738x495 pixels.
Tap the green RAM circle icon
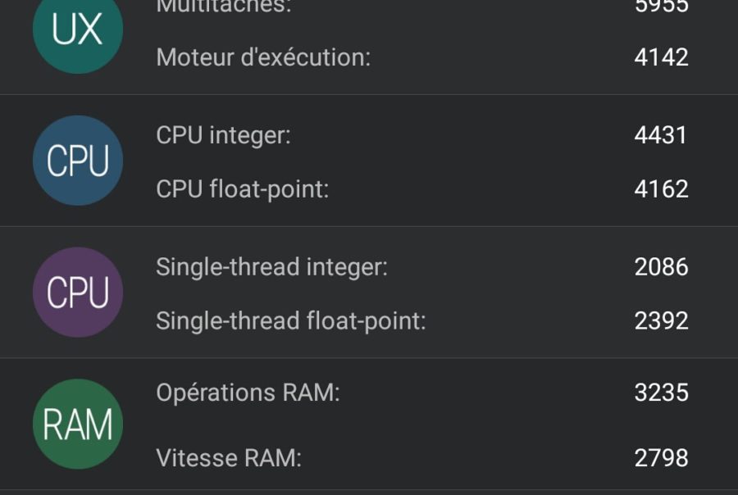click(x=78, y=424)
